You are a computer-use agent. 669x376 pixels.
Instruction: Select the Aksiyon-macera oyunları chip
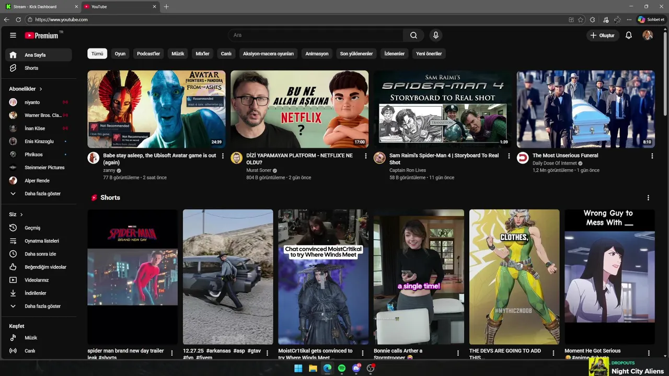pyautogui.click(x=268, y=54)
